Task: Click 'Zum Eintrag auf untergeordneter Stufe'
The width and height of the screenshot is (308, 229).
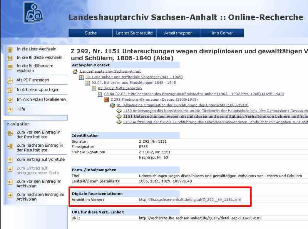Action: [38, 170]
